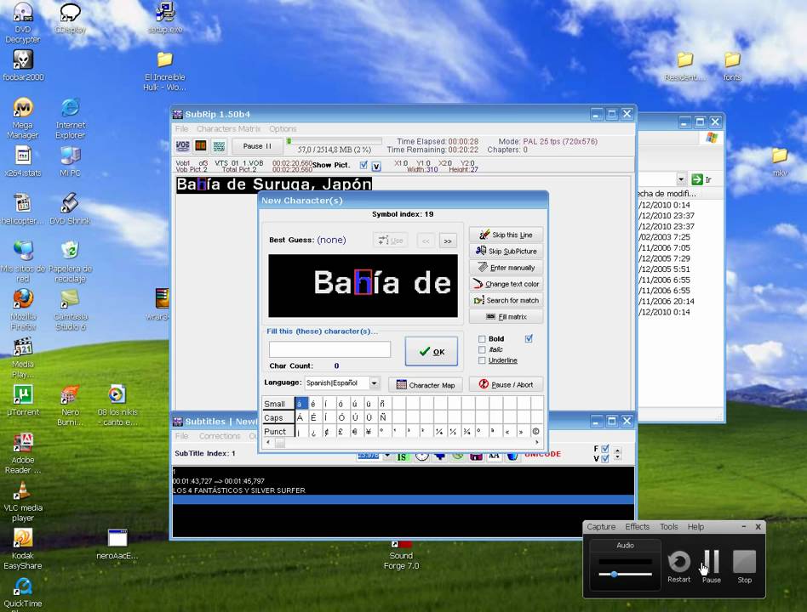The image size is (807, 612).
Task: Click the orange film-frame icon in SubRip toolbar
Action: (x=201, y=146)
